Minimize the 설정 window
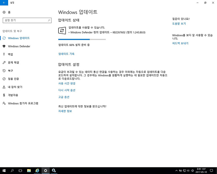Image resolution: width=217 pixels, height=174 pixels. pyautogui.click(x=198, y=3)
